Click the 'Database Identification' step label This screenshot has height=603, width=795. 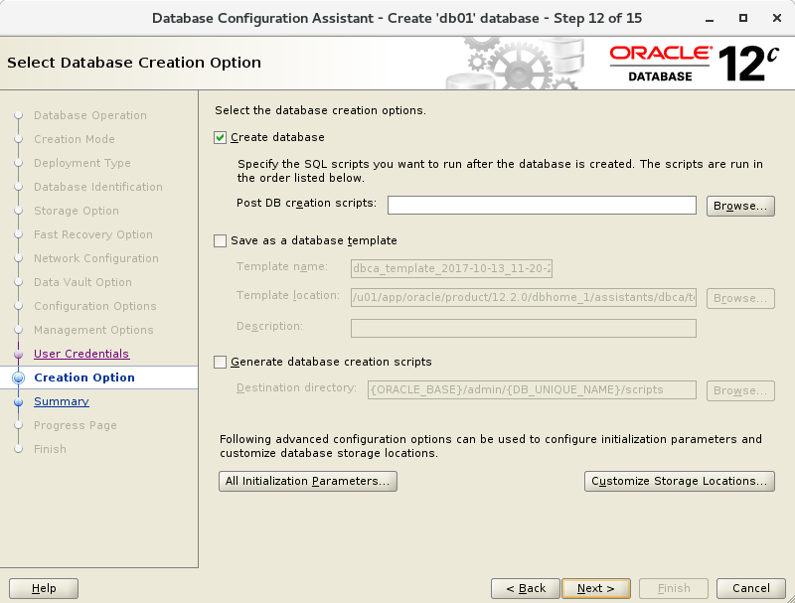(98, 187)
